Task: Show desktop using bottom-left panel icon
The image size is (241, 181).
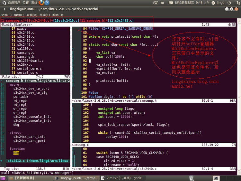Action: pos(3,178)
